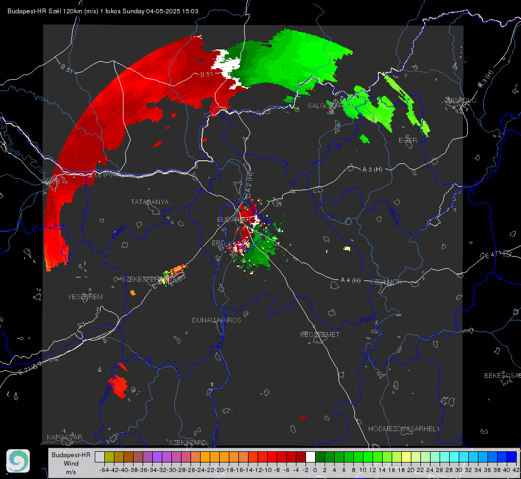Click the legend value label -20

(x=219, y=470)
